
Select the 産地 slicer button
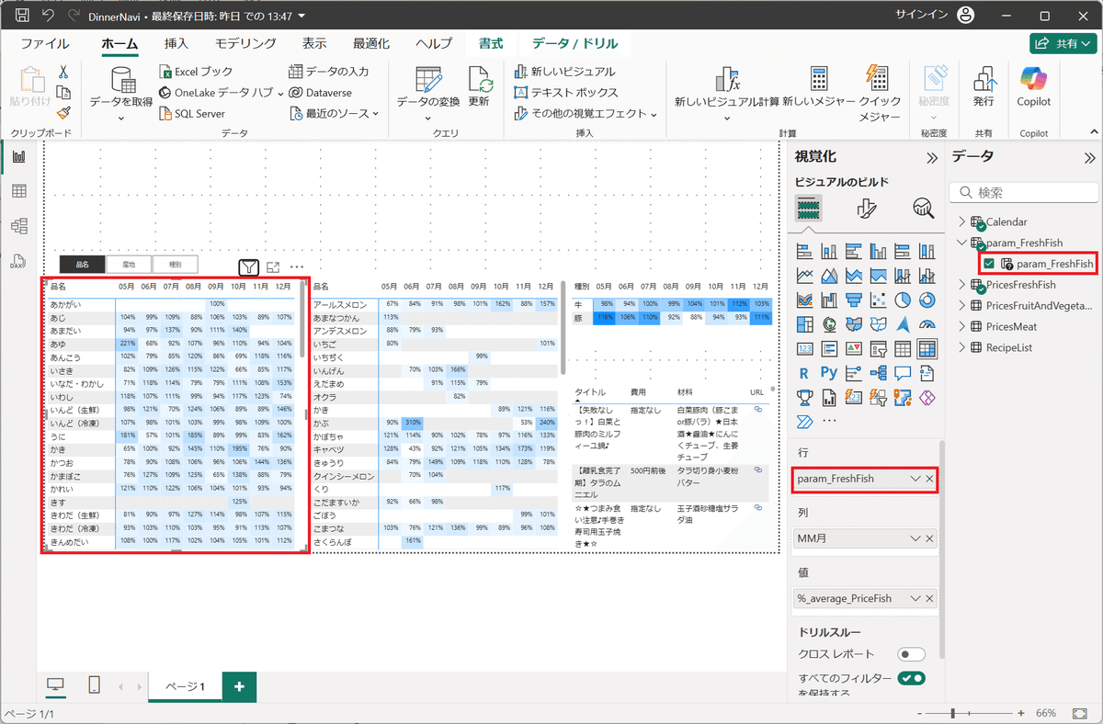click(129, 264)
